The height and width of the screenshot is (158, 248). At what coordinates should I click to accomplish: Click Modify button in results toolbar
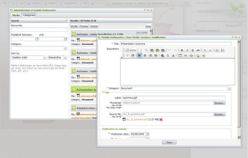(74, 26)
